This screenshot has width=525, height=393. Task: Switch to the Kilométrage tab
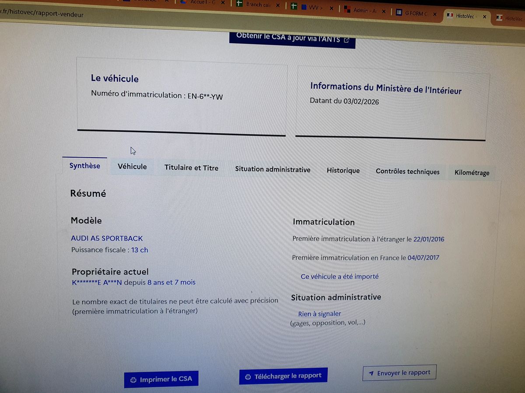pos(472,173)
